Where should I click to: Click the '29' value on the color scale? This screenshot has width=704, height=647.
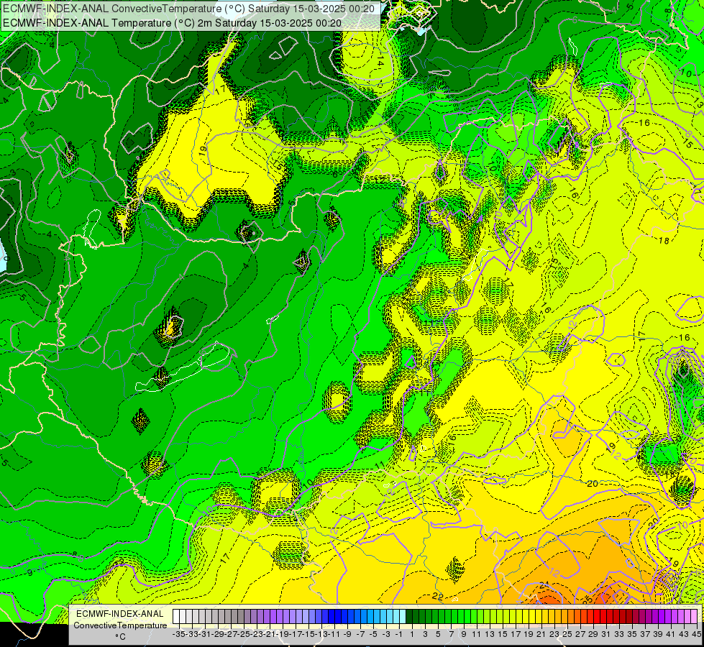click(593, 634)
